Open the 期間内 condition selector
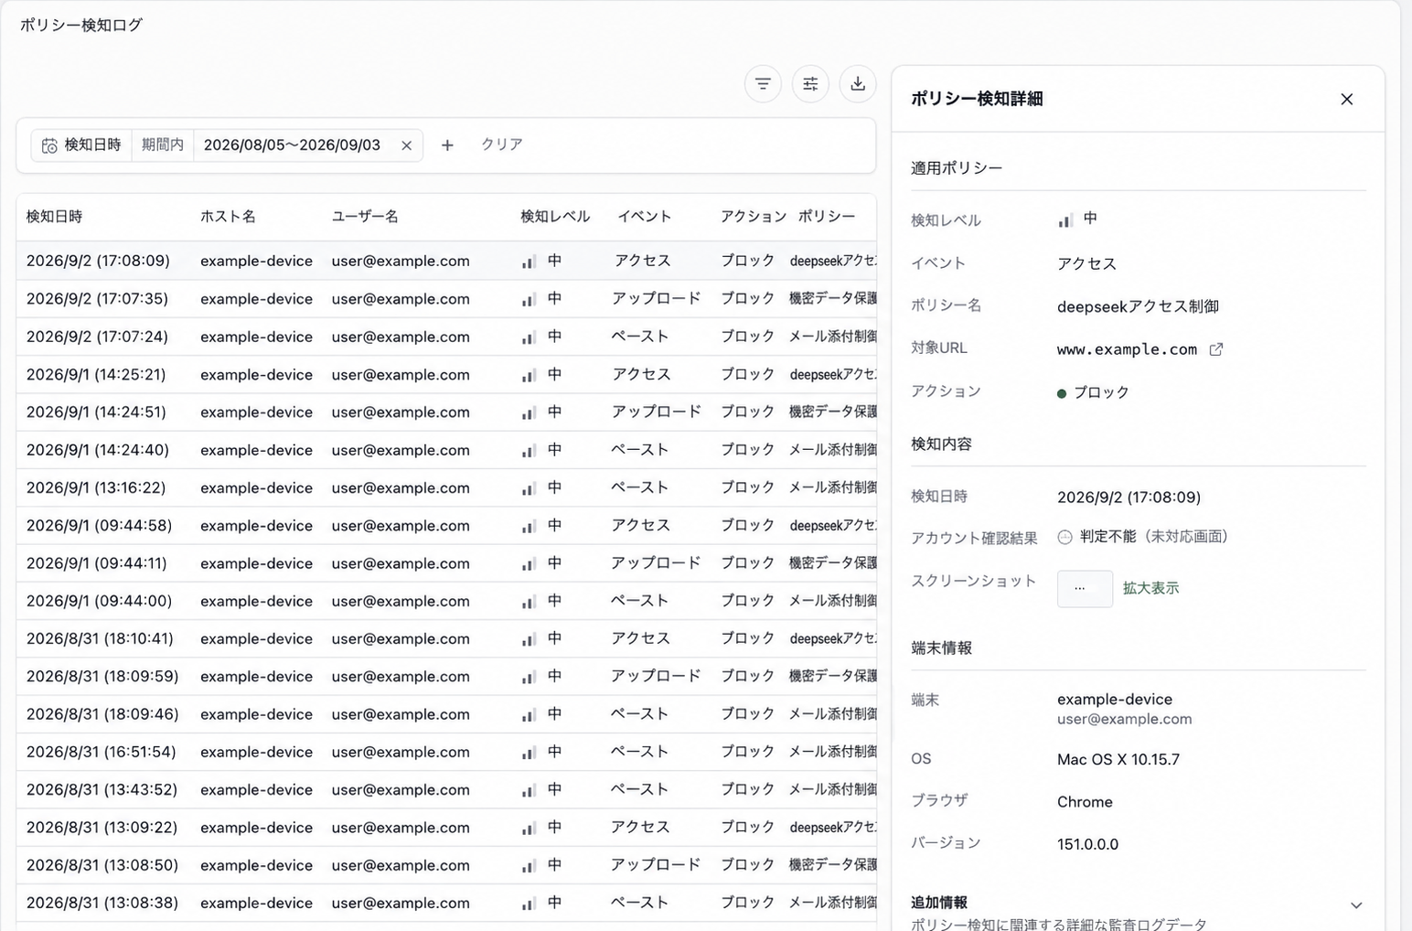1412x931 pixels. point(163,145)
